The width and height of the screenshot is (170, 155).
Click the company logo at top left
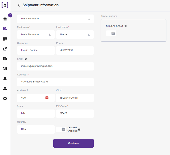click(x=5, y=5)
